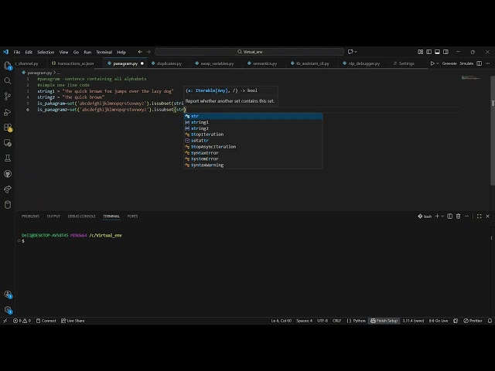Select the string2 autocomplete suggestion
495x371 pixels.
(253, 128)
